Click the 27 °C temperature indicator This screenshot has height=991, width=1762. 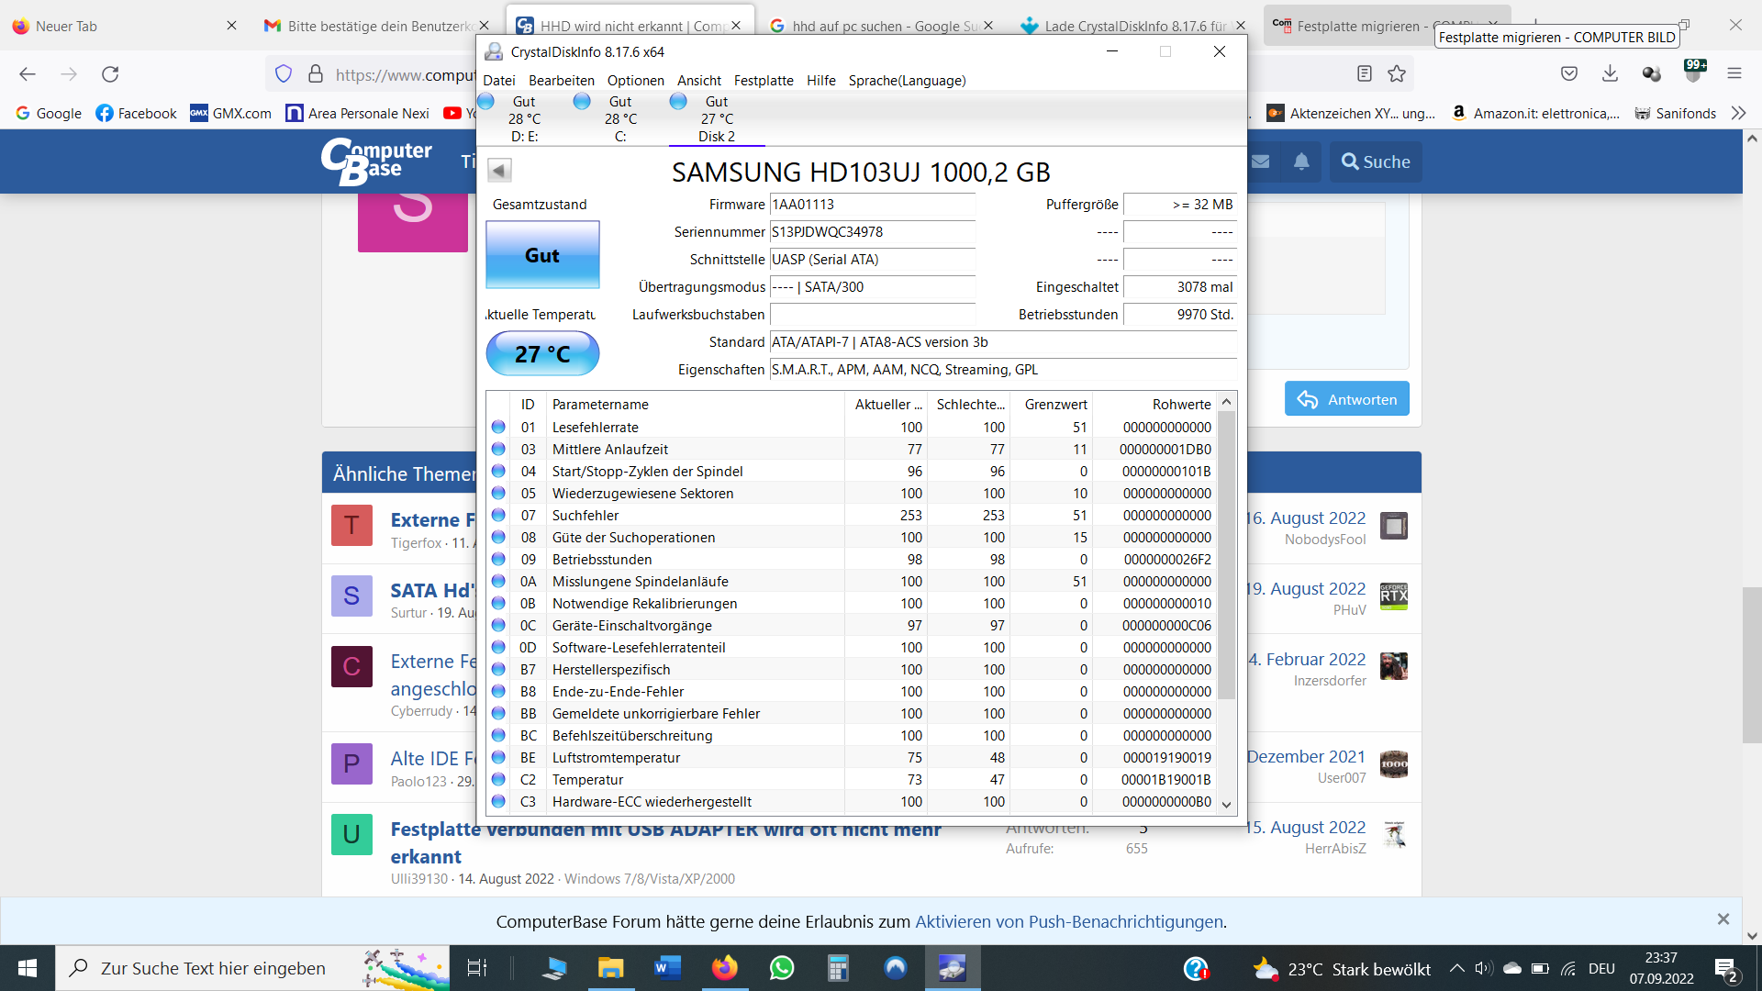pos(542,354)
